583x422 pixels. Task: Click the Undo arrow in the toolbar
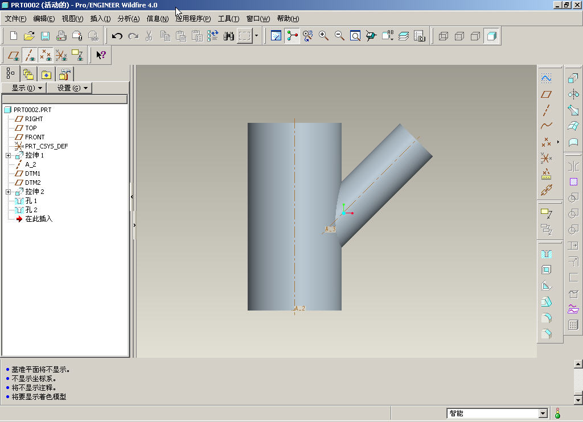coord(117,36)
